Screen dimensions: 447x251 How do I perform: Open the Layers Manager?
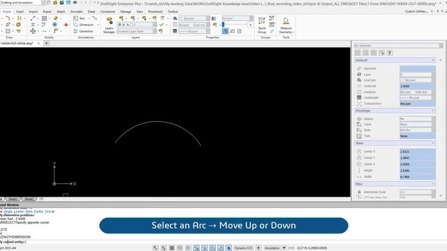click(x=109, y=25)
